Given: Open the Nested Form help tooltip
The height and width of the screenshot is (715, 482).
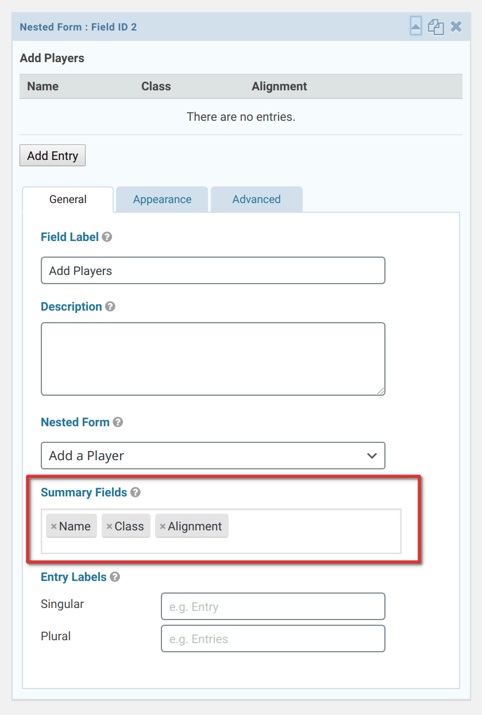Looking at the screenshot, I should coord(118,422).
